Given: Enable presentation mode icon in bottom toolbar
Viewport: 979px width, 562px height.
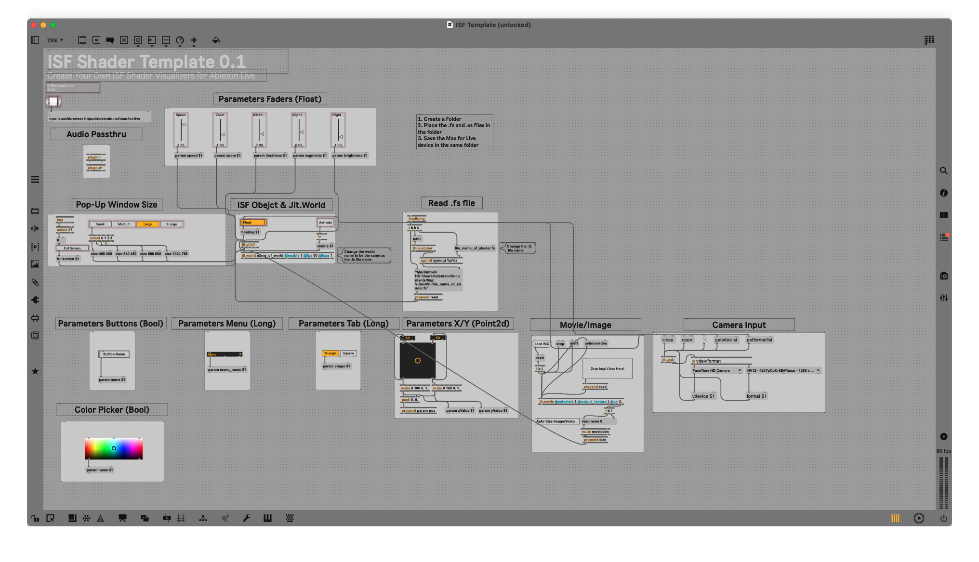Looking at the screenshot, I should pos(123,519).
